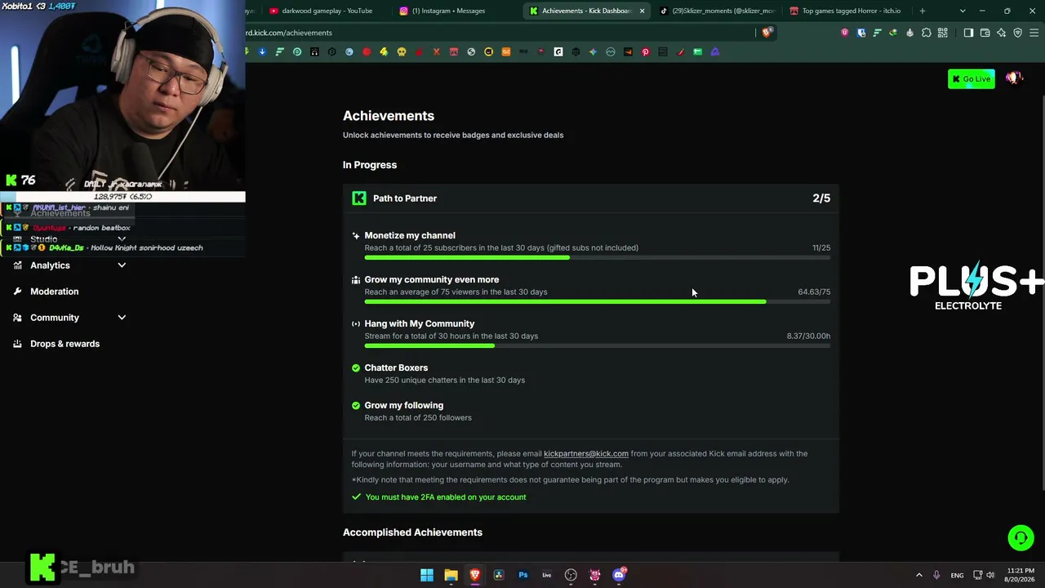
Task: Open the clock and date panel
Action: [x=1021, y=575]
